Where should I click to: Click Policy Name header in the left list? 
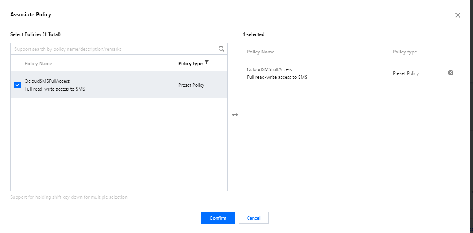tap(38, 64)
